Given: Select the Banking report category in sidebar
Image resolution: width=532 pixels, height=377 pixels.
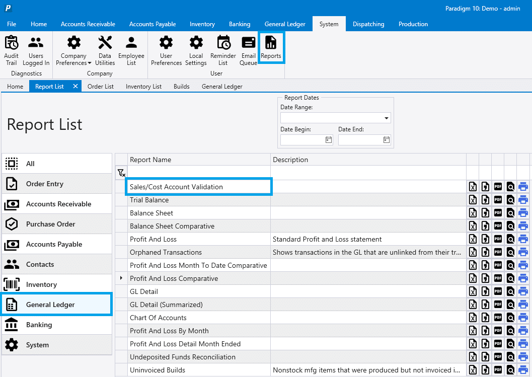Looking at the screenshot, I should click(x=57, y=325).
